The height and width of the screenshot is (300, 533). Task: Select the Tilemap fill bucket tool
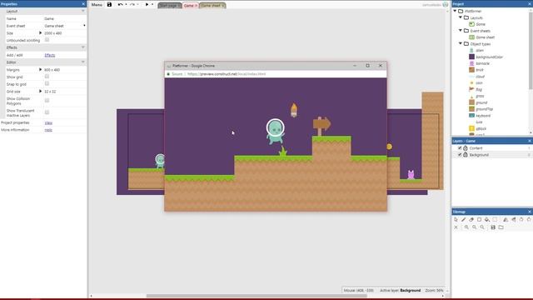click(487, 220)
